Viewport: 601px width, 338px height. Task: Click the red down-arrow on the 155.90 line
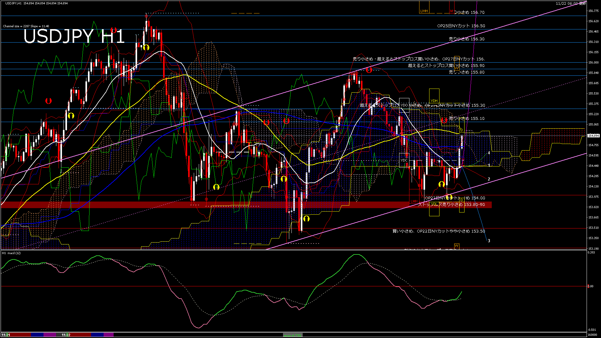point(369,70)
